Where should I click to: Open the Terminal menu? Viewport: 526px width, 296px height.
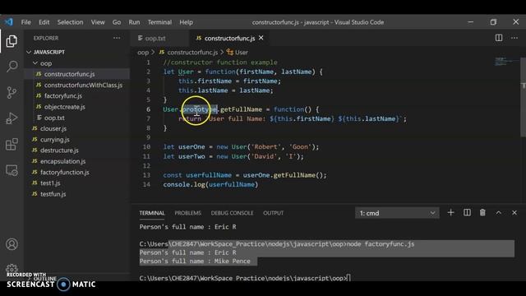[159, 22]
